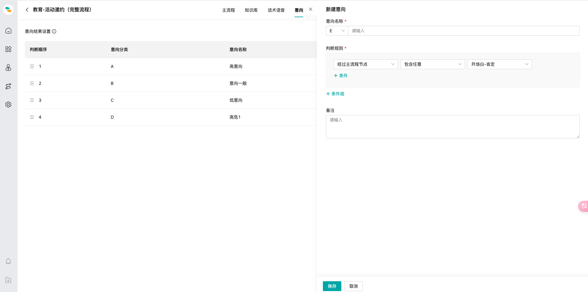Open the download inbox icon in sidebar
588x292 pixels.
8,280
